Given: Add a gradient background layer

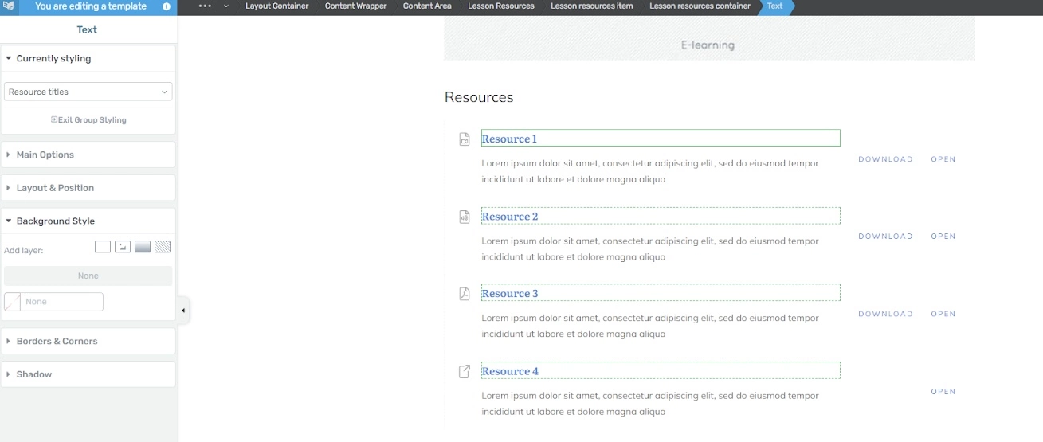Looking at the screenshot, I should click(143, 247).
